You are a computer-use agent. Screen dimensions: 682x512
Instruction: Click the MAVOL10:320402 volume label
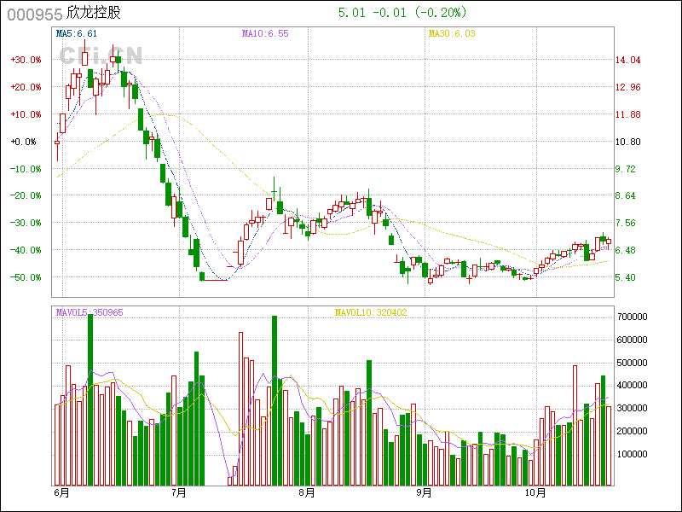(370, 312)
